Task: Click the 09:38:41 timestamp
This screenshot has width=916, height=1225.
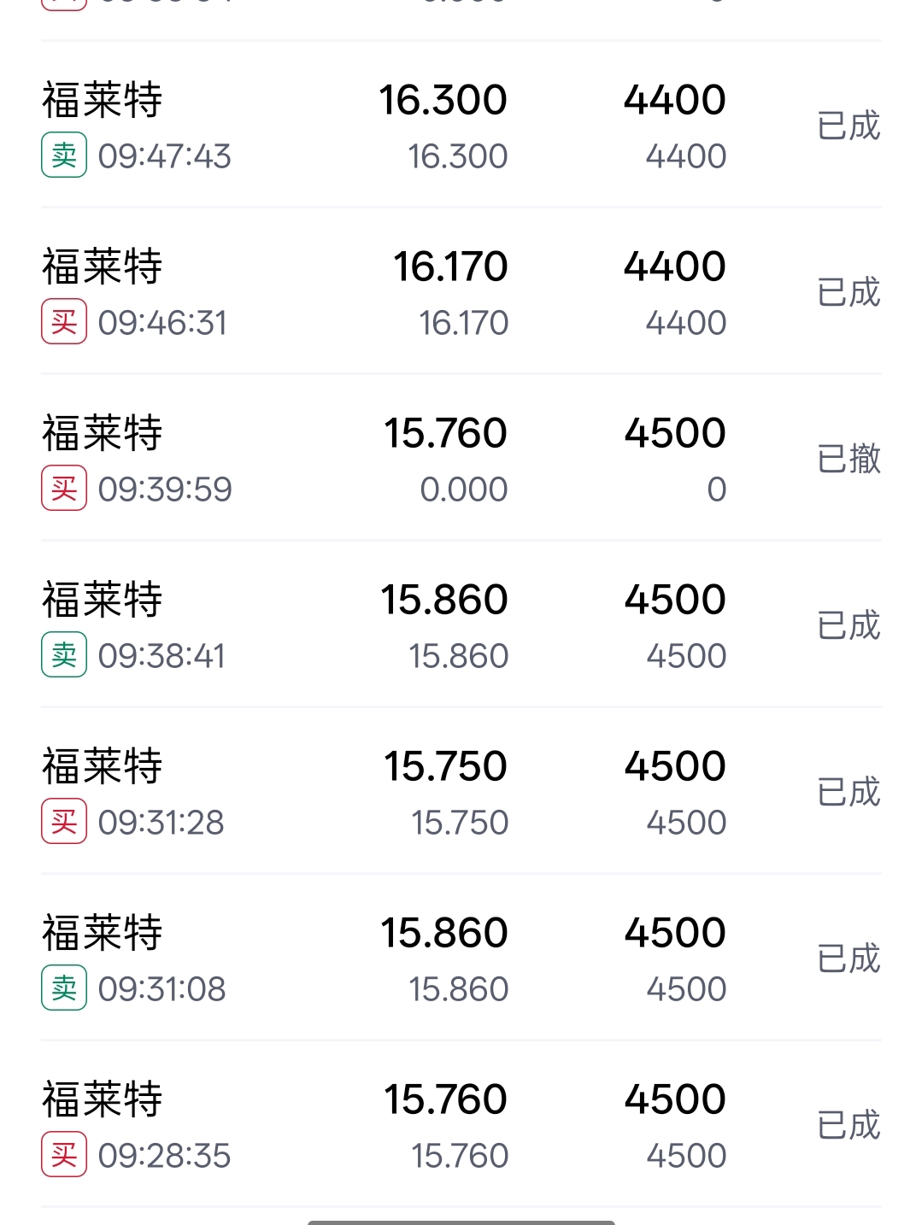Action: (x=161, y=656)
